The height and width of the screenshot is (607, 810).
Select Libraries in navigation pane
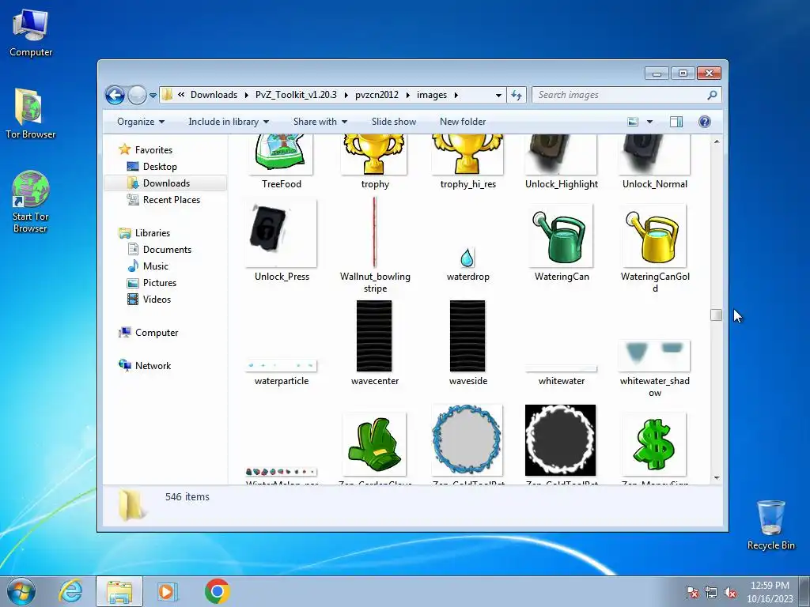(x=153, y=233)
